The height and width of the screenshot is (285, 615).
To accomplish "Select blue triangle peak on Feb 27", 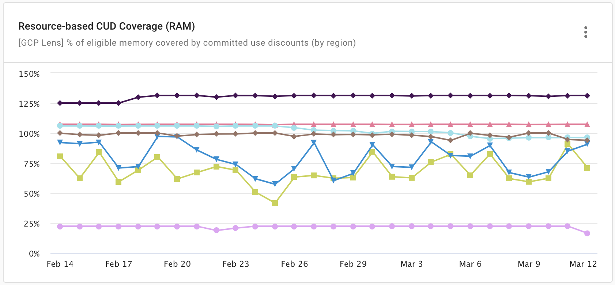I will pyautogui.click(x=314, y=143).
